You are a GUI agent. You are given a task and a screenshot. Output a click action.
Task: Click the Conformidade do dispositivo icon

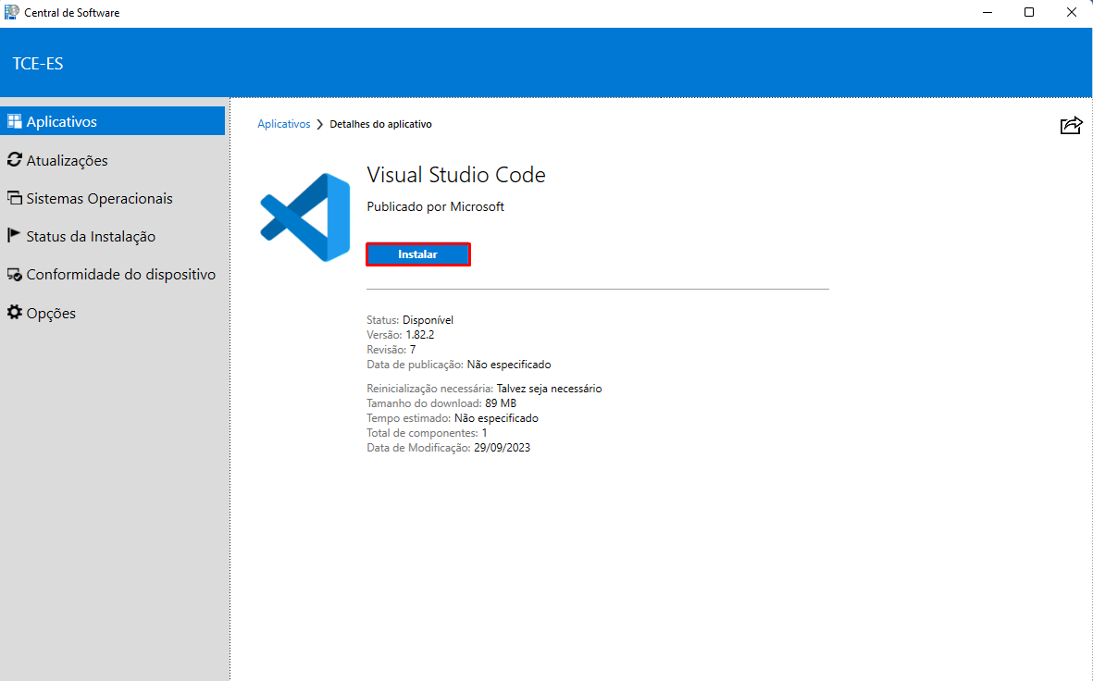pos(14,275)
